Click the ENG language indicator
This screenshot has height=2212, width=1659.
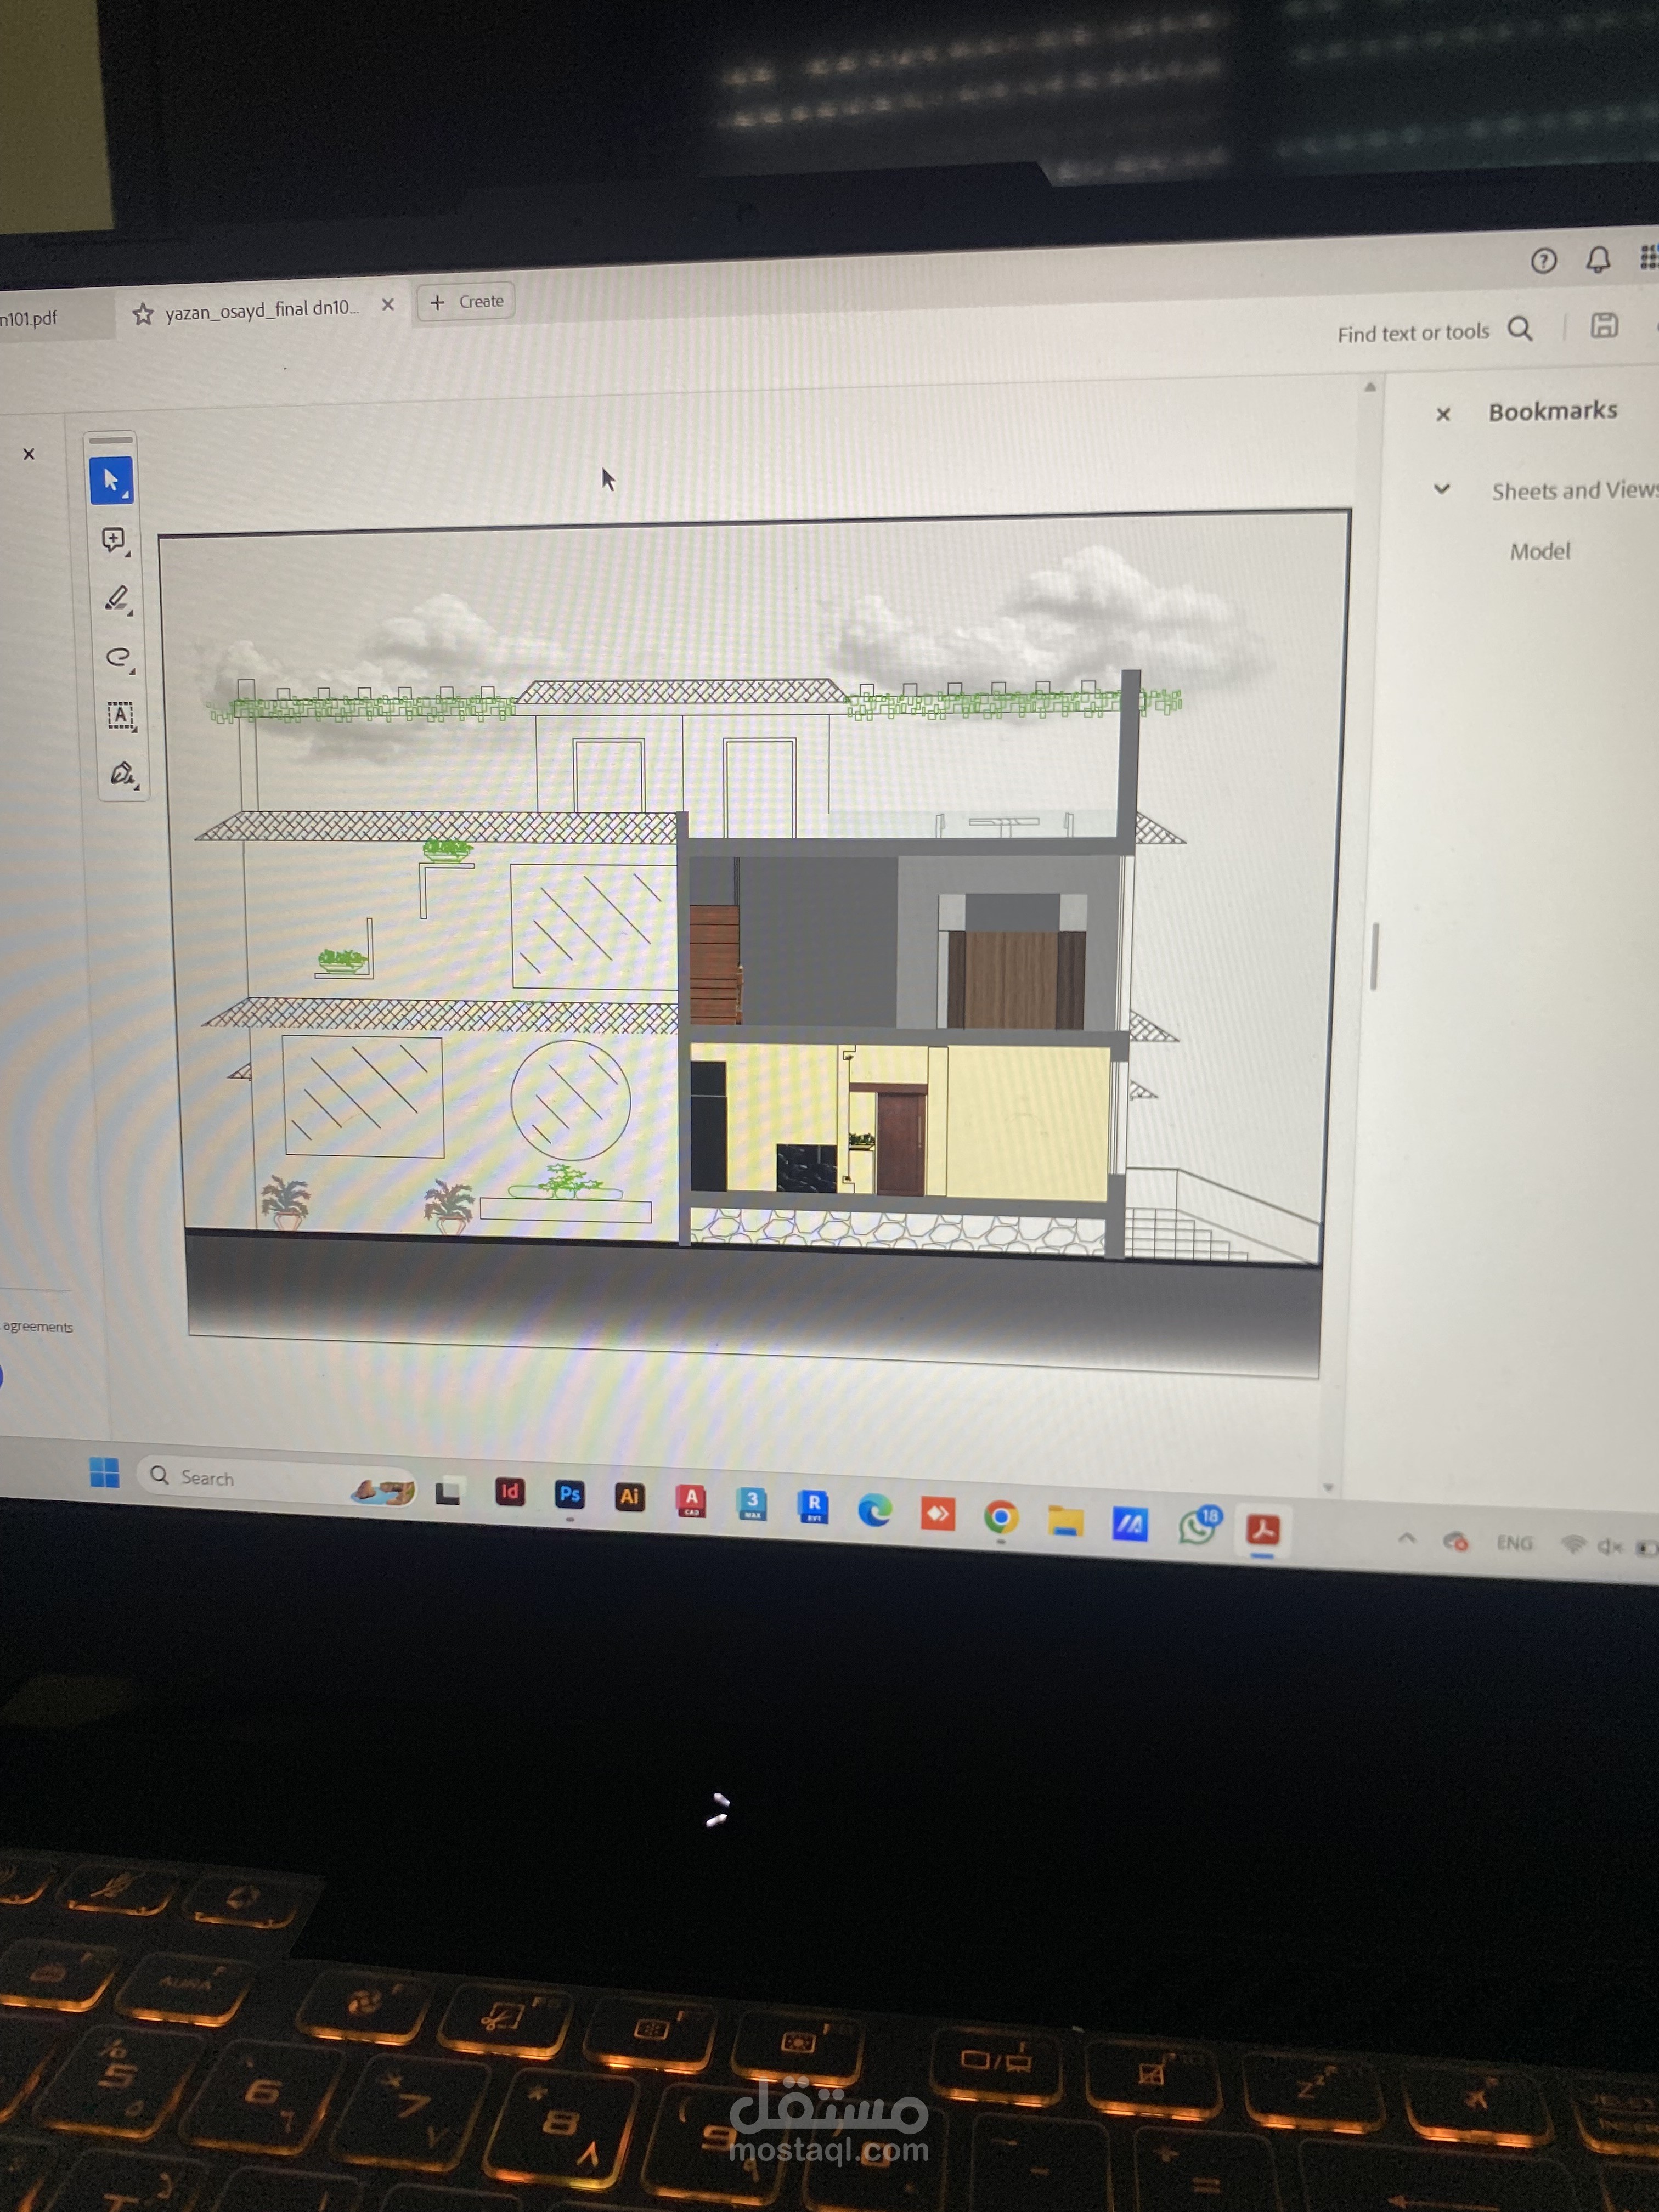point(1514,1543)
